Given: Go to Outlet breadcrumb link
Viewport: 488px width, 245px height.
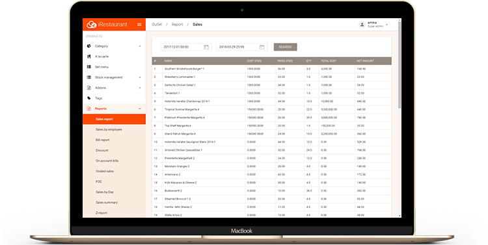Looking at the screenshot, I should (157, 24).
